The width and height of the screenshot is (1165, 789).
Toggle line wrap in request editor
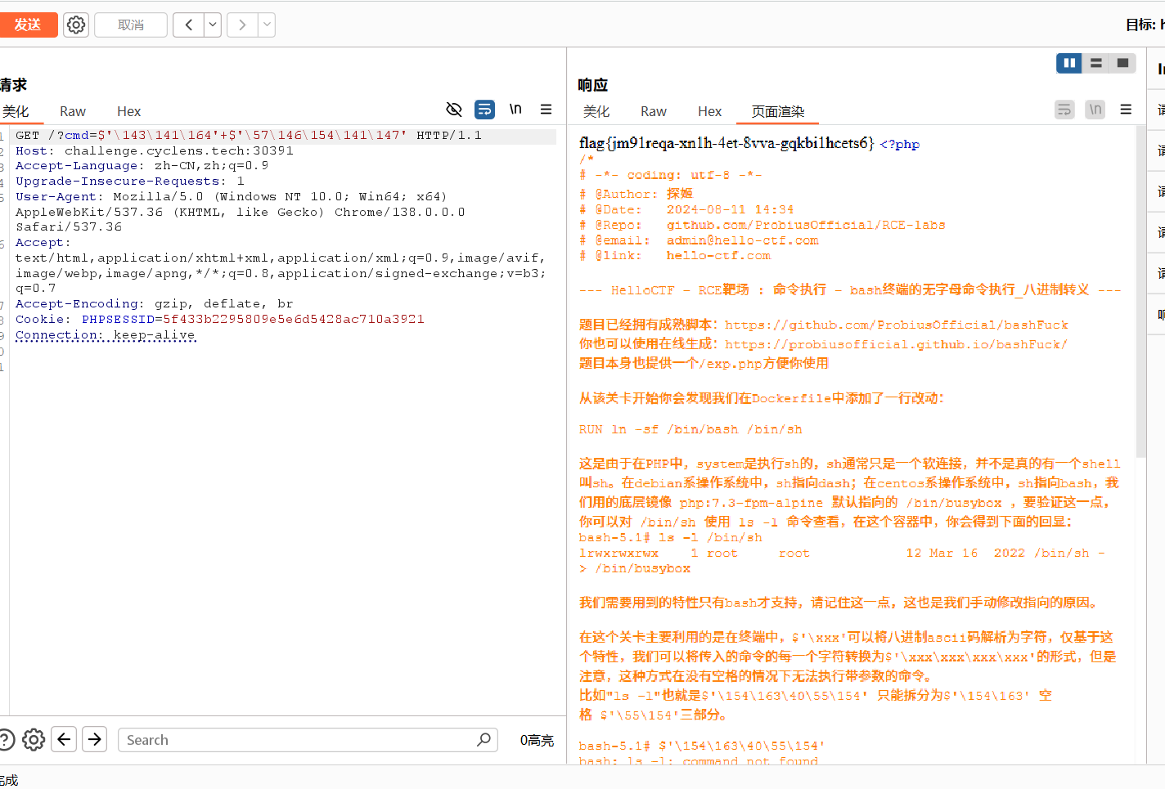click(484, 110)
